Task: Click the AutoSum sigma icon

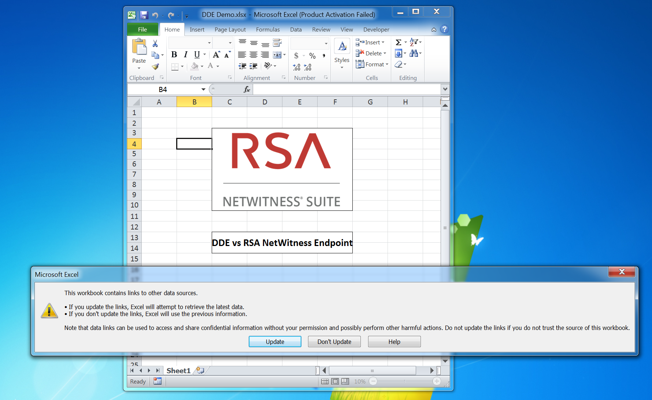Action: pos(399,43)
